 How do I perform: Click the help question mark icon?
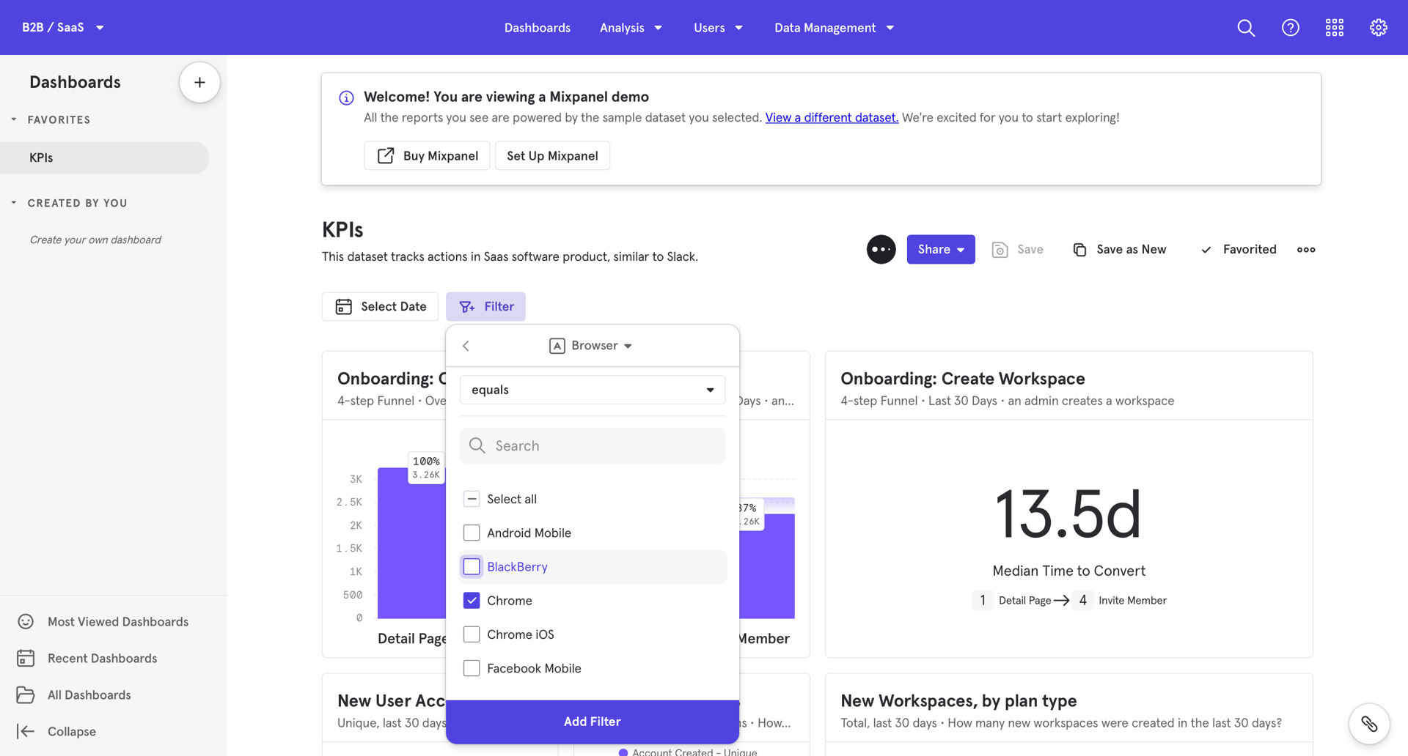coord(1289,27)
